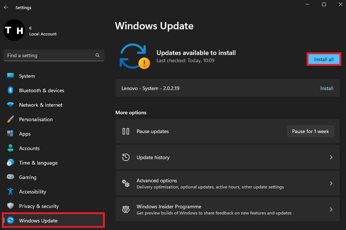Go back using the back arrow
The height and width of the screenshot is (230, 346).
[6, 7]
